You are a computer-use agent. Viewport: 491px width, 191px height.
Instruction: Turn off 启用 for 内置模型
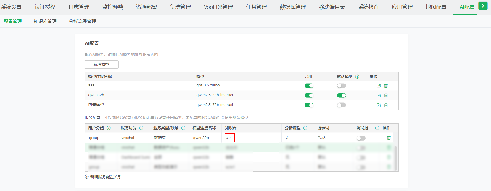click(309, 105)
